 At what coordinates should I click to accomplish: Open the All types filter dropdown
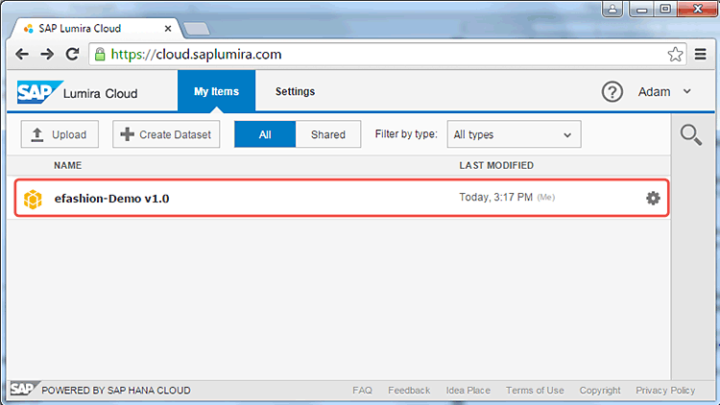(514, 134)
